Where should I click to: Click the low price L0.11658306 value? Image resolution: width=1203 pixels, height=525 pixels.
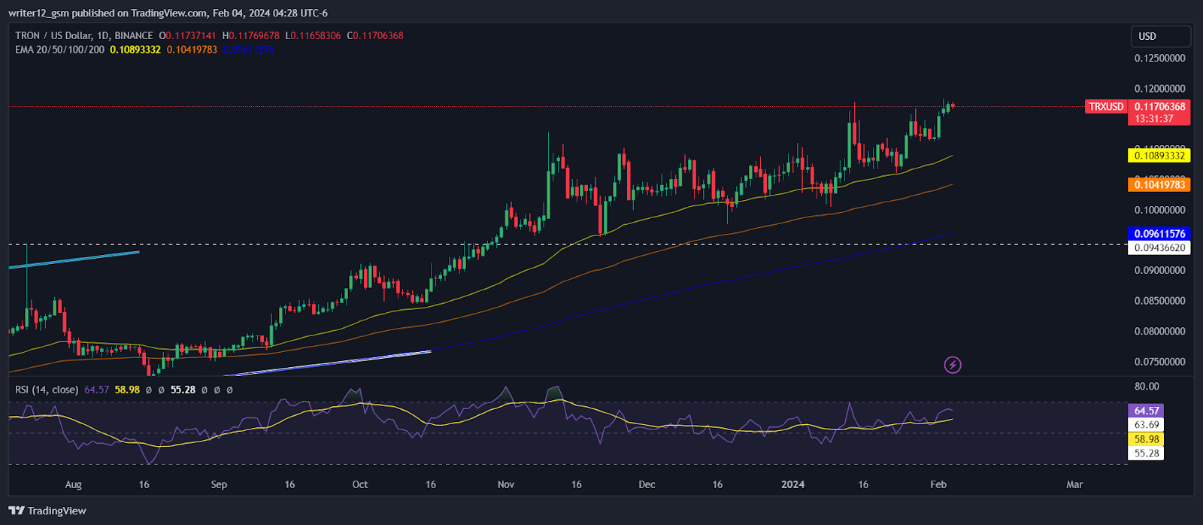tap(313, 35)
